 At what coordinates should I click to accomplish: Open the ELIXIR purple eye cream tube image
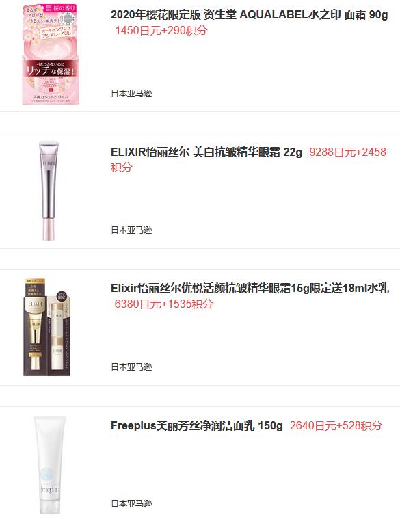(49, 191)
